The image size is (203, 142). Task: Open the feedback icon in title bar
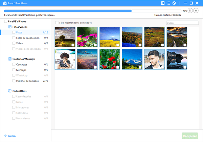click(163, 3)
